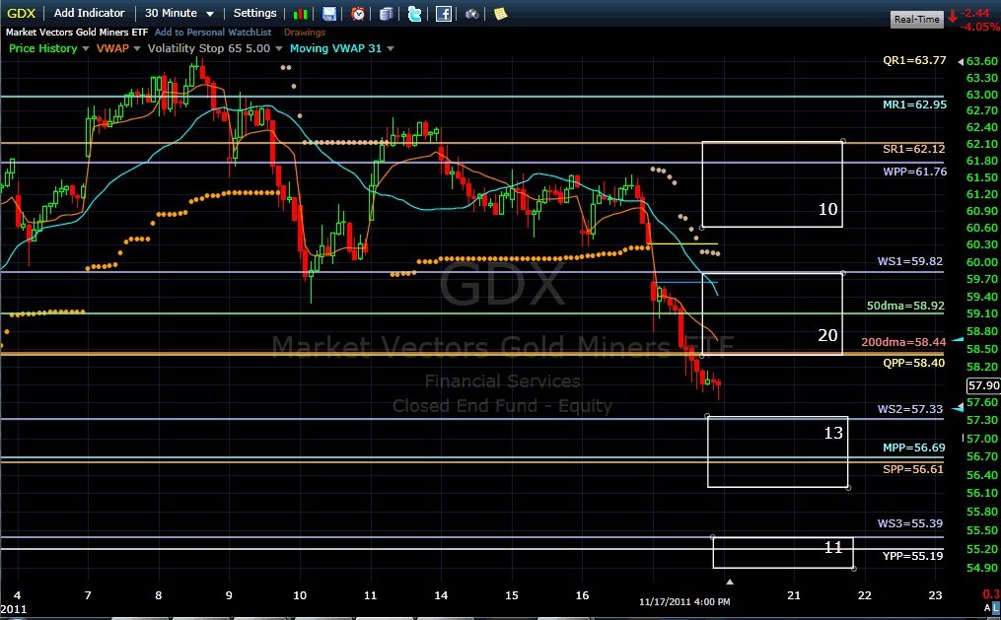The width and height of the screenshot is (1001, 620).
Task: Click the QPP=58.40 pivot label
Action: coord(913,363)
